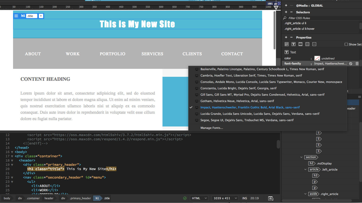
Task: Show More properties category icon
Action: (x=314, y=44)
